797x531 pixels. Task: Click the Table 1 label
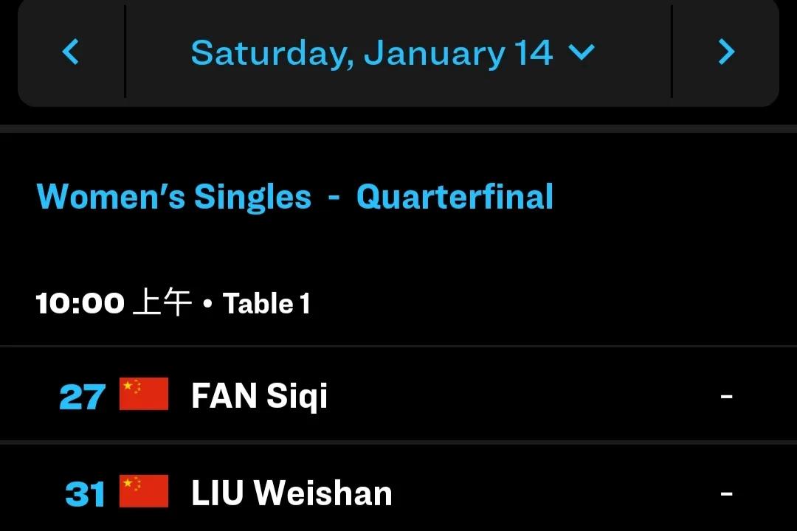(x=266, y=303)
